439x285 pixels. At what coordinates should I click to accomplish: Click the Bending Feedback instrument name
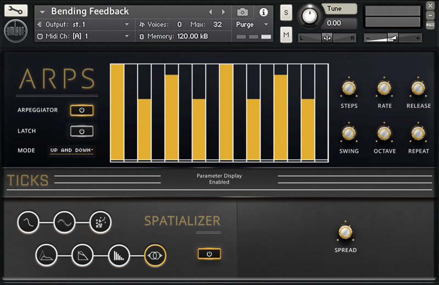[90, 11]
